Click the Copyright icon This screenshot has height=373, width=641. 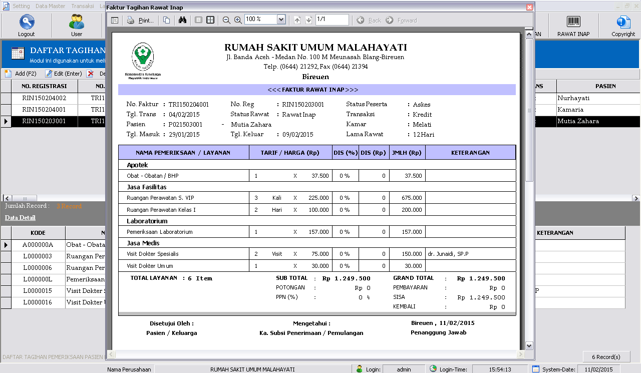pos(623,26)
